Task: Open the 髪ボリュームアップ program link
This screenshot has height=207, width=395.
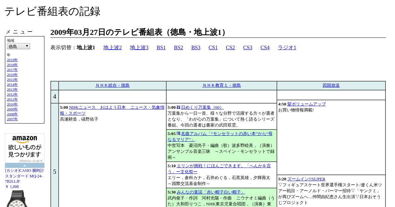Action: (x=306, y=104)
